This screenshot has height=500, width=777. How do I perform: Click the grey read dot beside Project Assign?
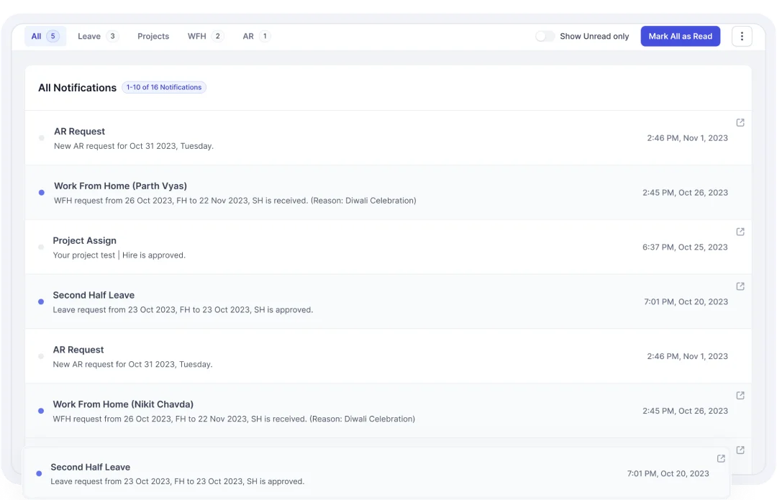coord(41,247)
